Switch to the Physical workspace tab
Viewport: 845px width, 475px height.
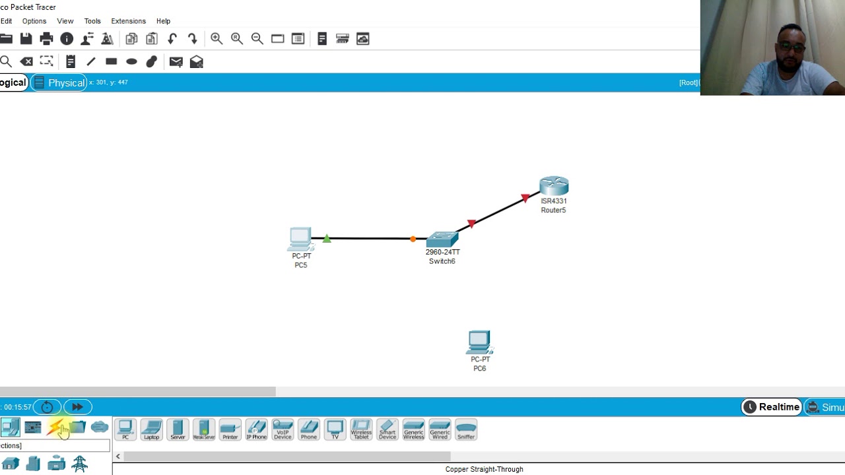tap(59, 82)
